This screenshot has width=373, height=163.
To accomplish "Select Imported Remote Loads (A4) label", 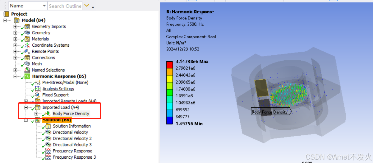I will click(70, 101).
